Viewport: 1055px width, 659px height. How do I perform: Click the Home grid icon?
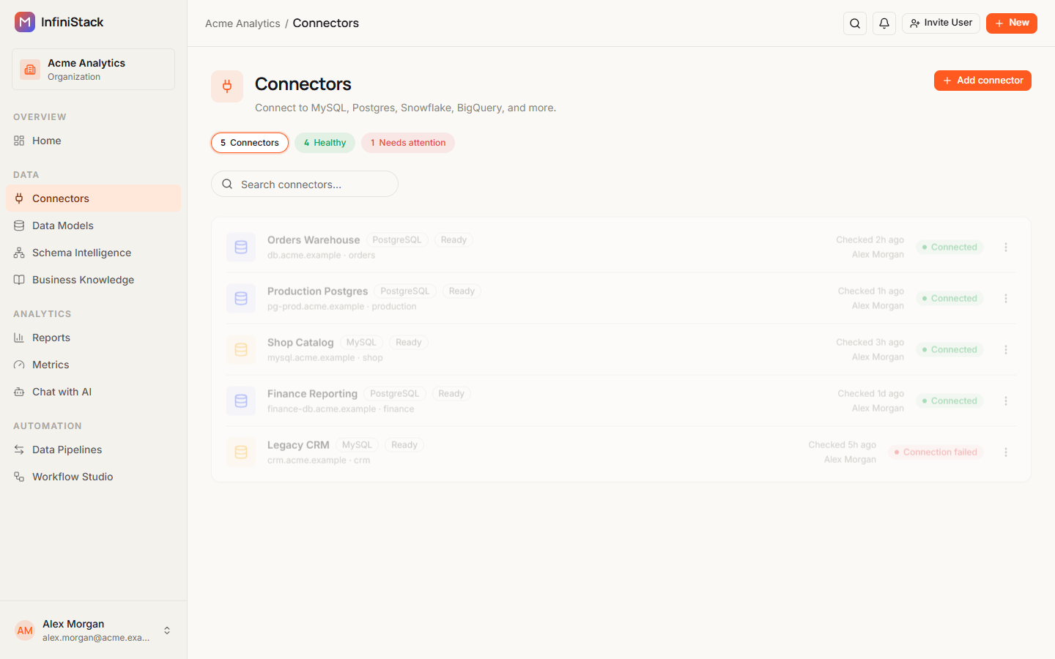[19, 141]
